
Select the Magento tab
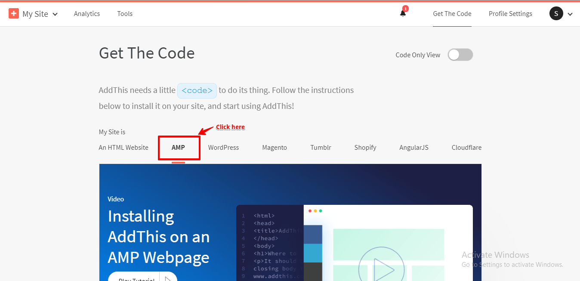[x=275, y=148]
